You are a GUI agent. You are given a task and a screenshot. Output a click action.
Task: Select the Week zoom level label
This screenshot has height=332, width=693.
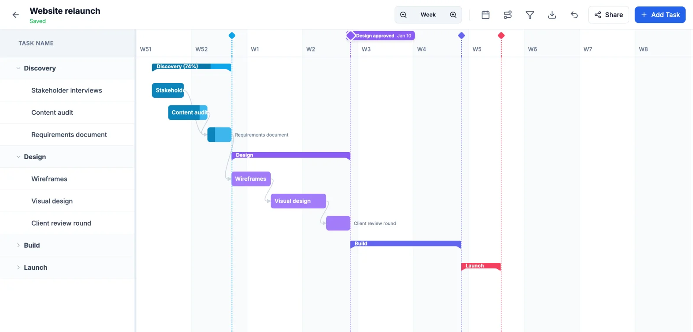(428, 15)
